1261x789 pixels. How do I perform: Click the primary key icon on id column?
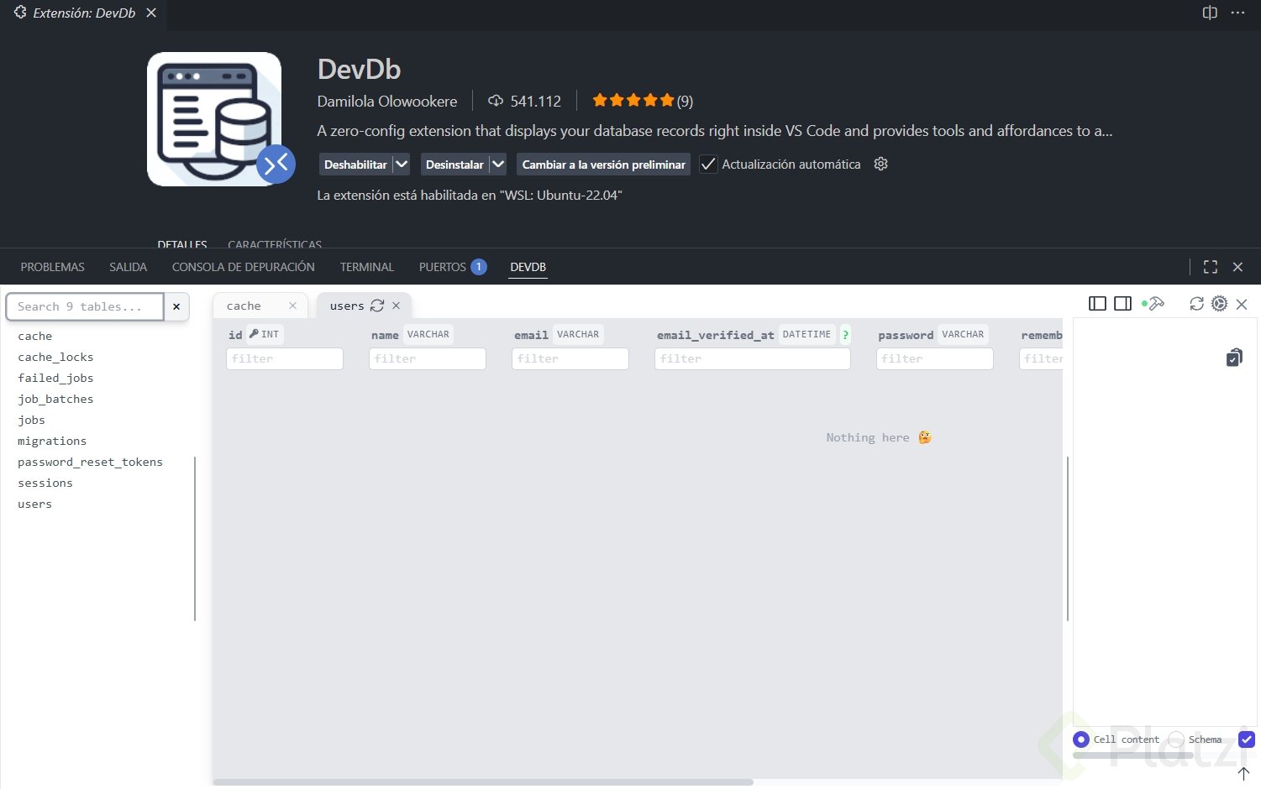pos(254,333)
